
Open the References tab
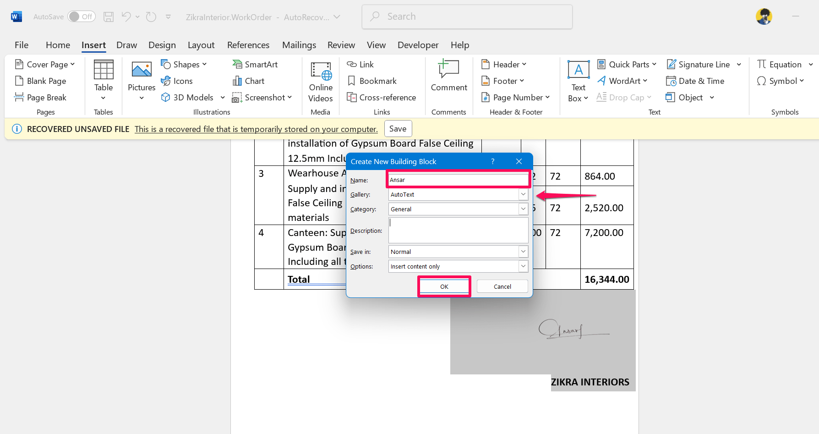coord(248,45)
